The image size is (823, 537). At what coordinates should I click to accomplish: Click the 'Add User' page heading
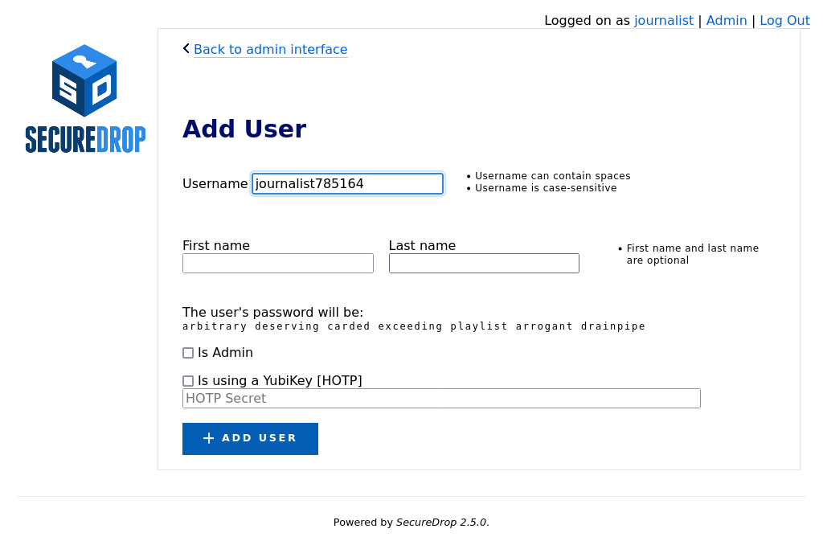244,129
